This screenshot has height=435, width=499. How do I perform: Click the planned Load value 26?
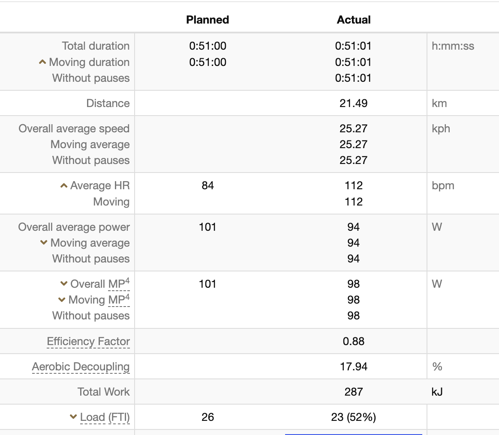[x=207, y=417]
